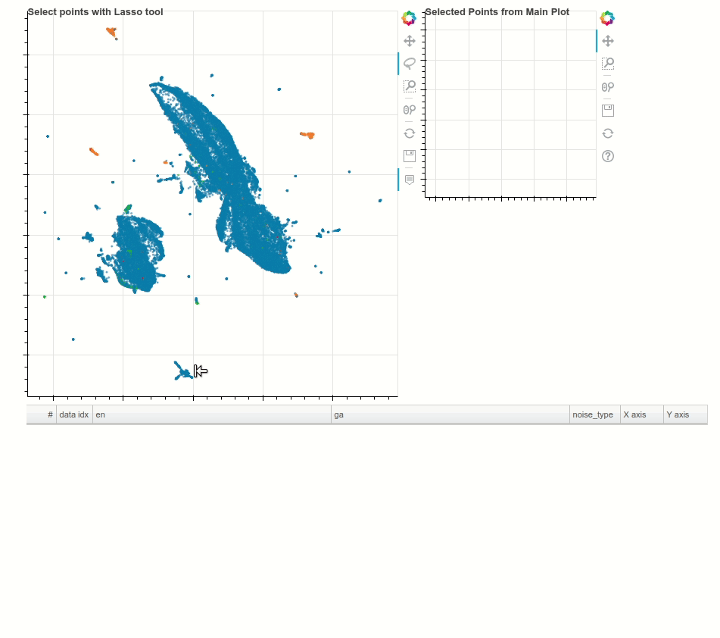This screenshot has height=638, width=720.
Task: Choose Box Zoom in Selected Points toolbar
Action: pos(607,63)
